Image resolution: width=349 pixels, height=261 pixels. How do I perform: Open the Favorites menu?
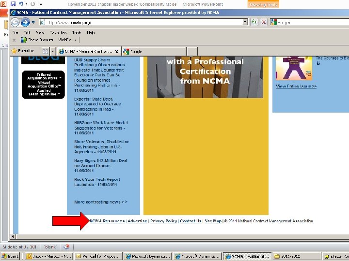[x=58, y=32]
